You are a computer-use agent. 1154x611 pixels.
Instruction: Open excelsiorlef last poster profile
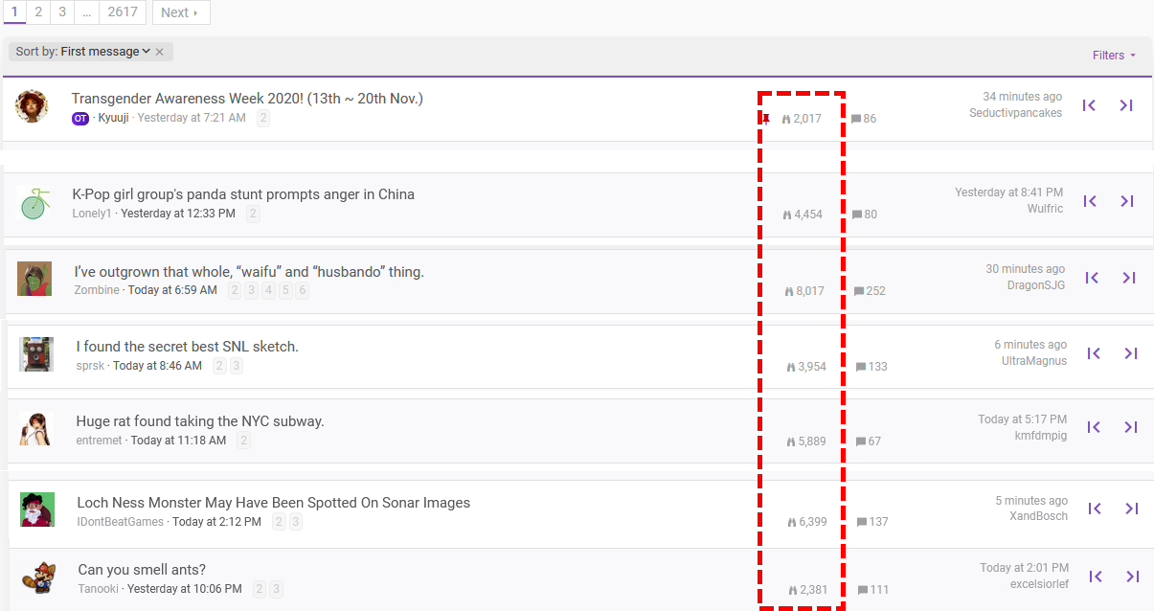tap(1039, 584)
